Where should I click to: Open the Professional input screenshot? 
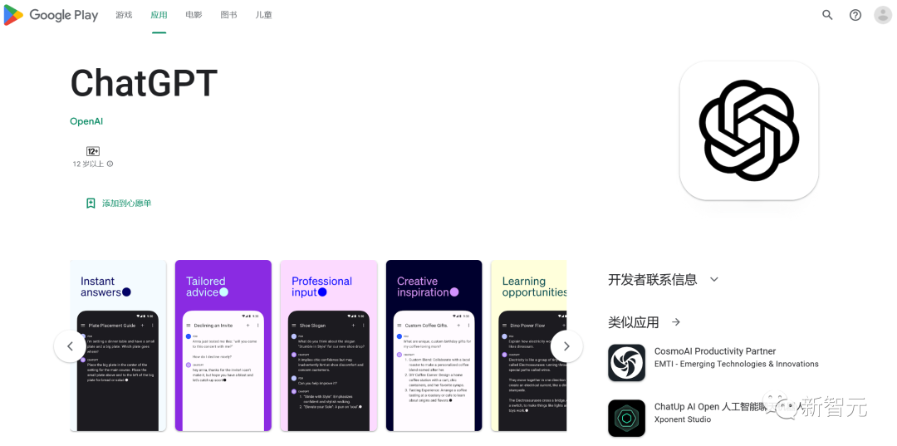328,346
